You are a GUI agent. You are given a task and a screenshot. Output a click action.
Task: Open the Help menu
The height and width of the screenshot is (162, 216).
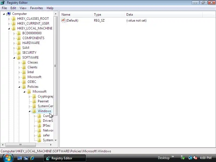point(50,8)
